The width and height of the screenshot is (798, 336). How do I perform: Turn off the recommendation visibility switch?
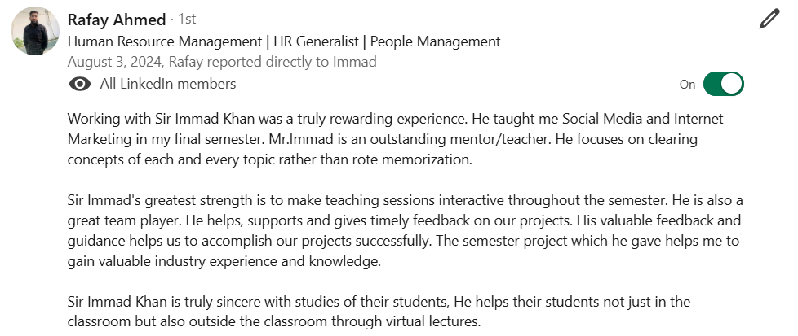click(x=723, y=84)
